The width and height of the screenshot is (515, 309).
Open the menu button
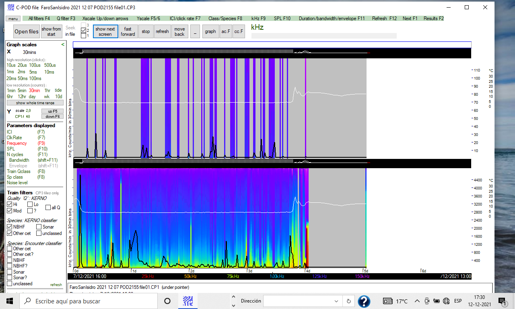13,19
